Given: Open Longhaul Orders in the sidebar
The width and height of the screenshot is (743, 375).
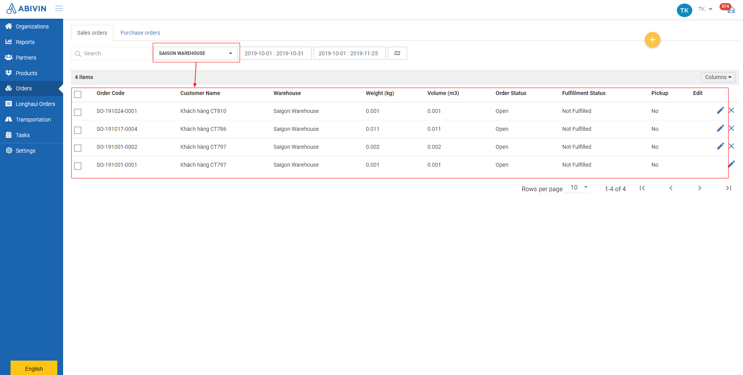Looking at the screenshot, I should coord(31,104).
